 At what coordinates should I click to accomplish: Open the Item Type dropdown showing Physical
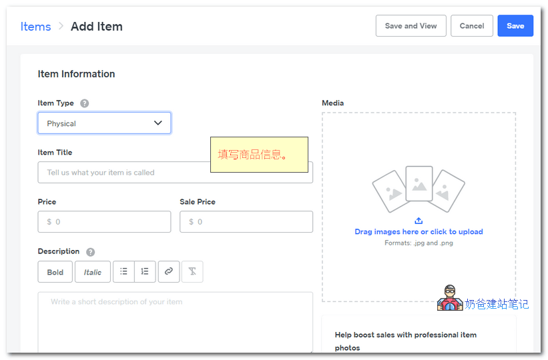(104, 123)
